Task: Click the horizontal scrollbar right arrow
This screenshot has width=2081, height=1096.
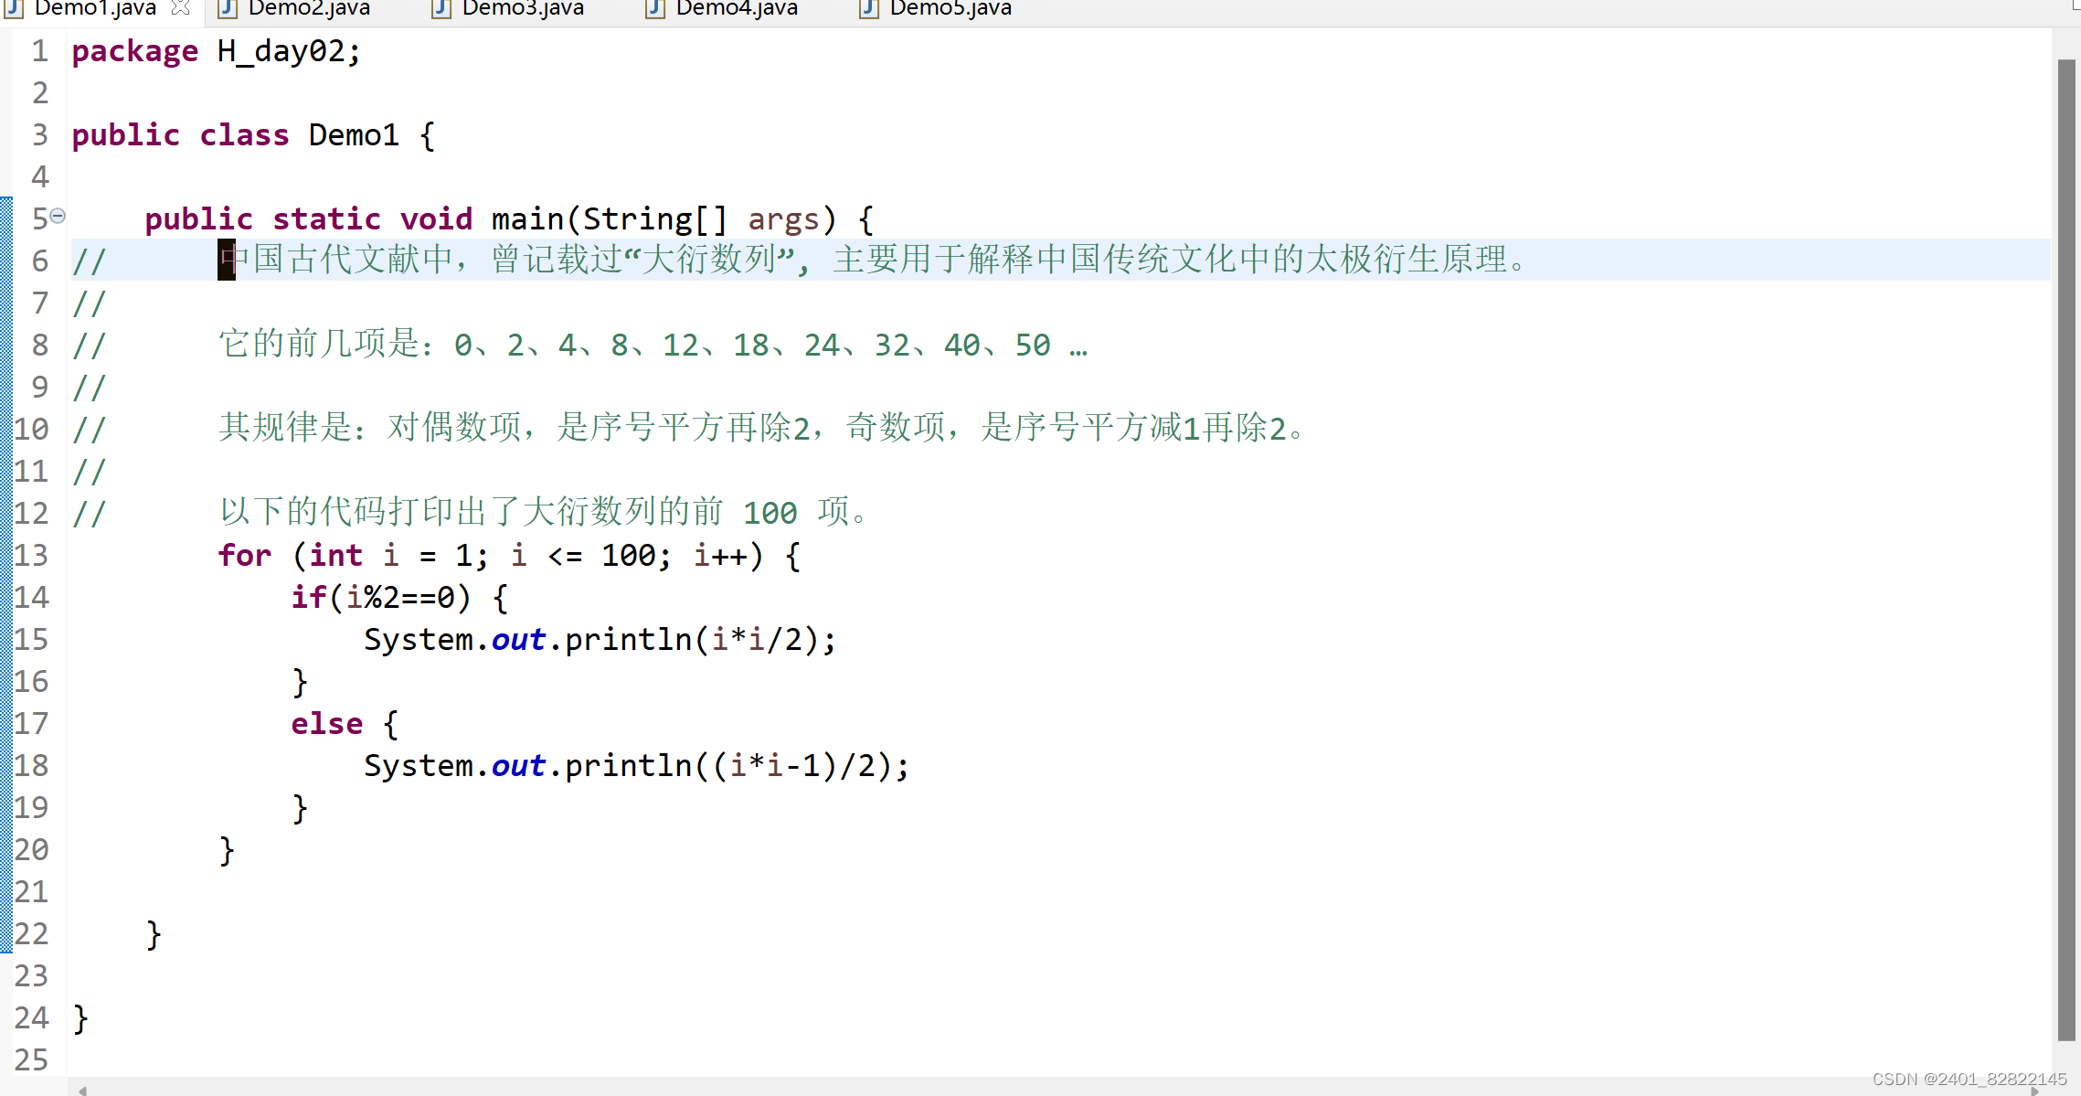Action: pos(2034,1090)
